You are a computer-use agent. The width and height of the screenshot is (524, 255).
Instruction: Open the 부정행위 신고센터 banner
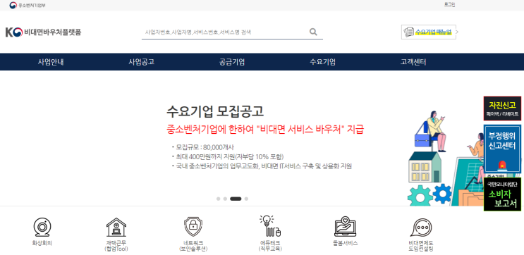(x=502, y=149)
